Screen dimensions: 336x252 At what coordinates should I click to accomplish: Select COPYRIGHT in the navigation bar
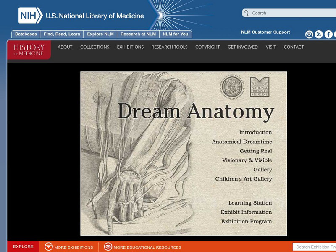(x=207, y=47)
